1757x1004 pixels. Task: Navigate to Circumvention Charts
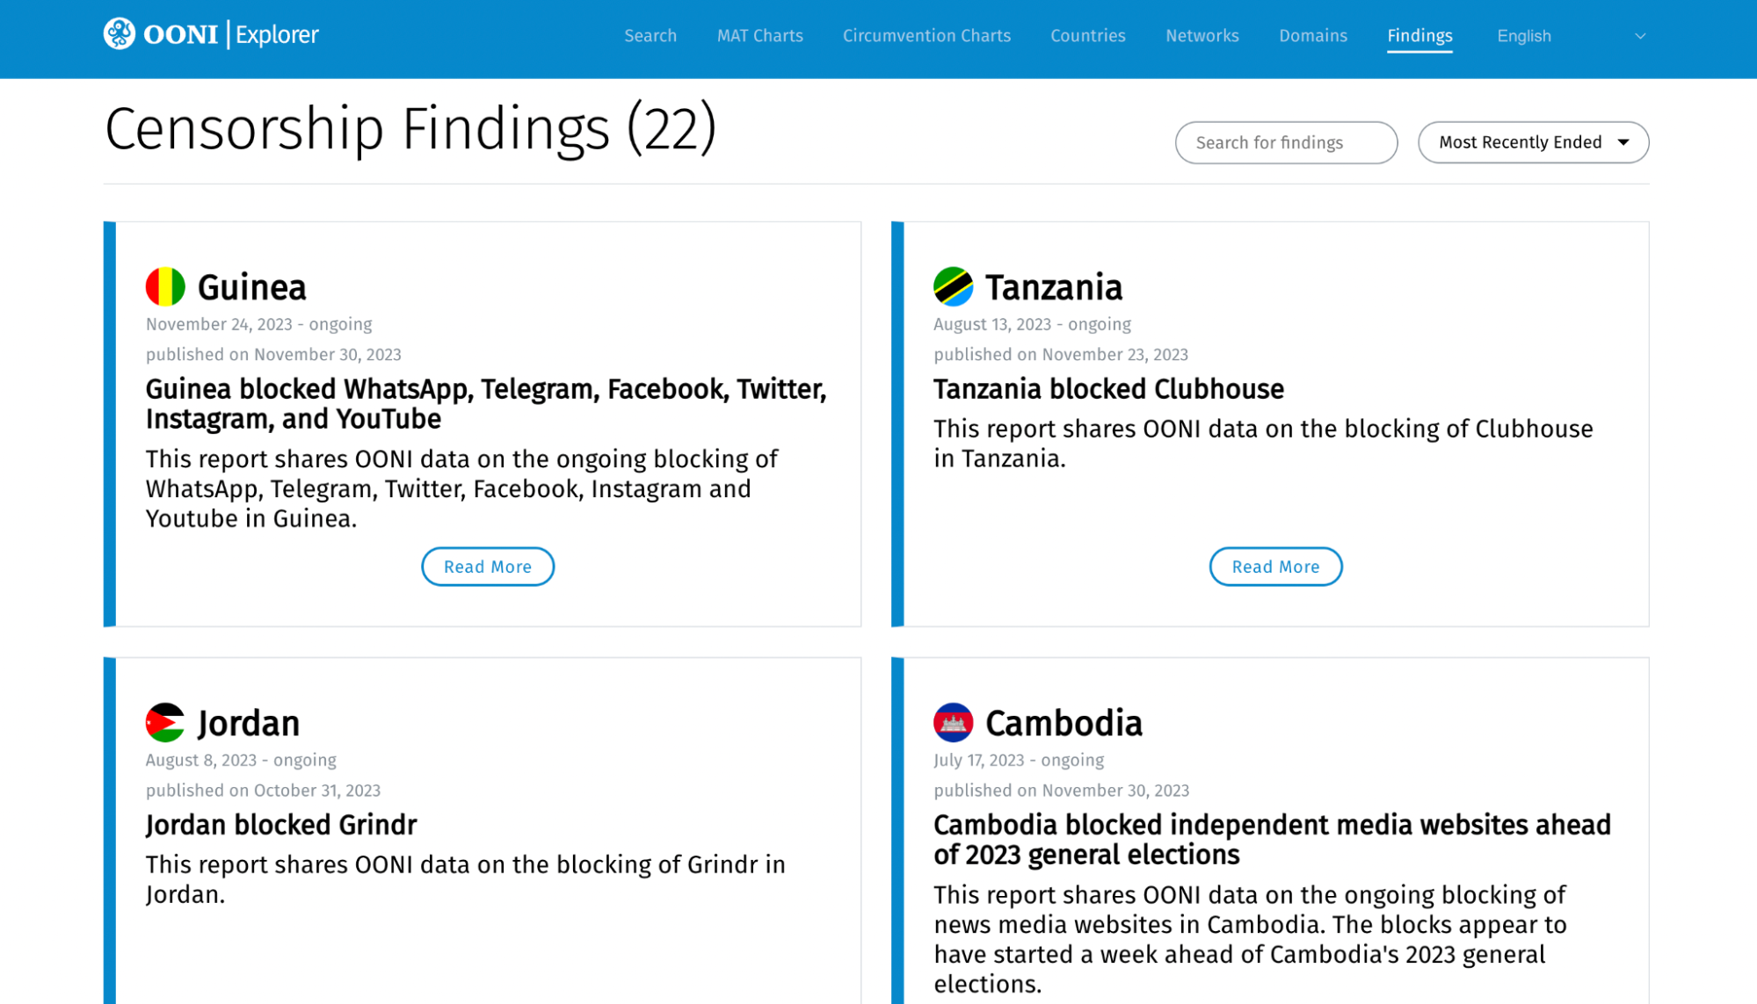(x=926, y=36)
